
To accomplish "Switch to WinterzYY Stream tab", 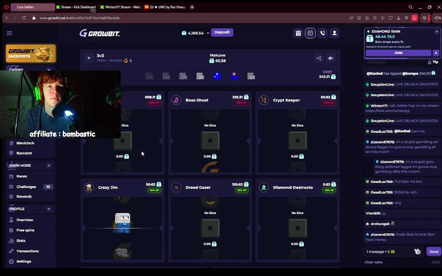I will pyautogui.click(x=121, y=7).
